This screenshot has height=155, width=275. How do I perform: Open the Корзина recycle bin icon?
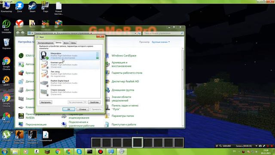[6, 44]
